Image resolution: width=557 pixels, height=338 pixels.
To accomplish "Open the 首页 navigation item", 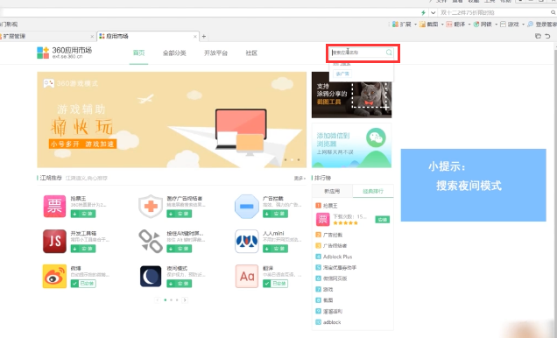I will click(x=139, y=53).
